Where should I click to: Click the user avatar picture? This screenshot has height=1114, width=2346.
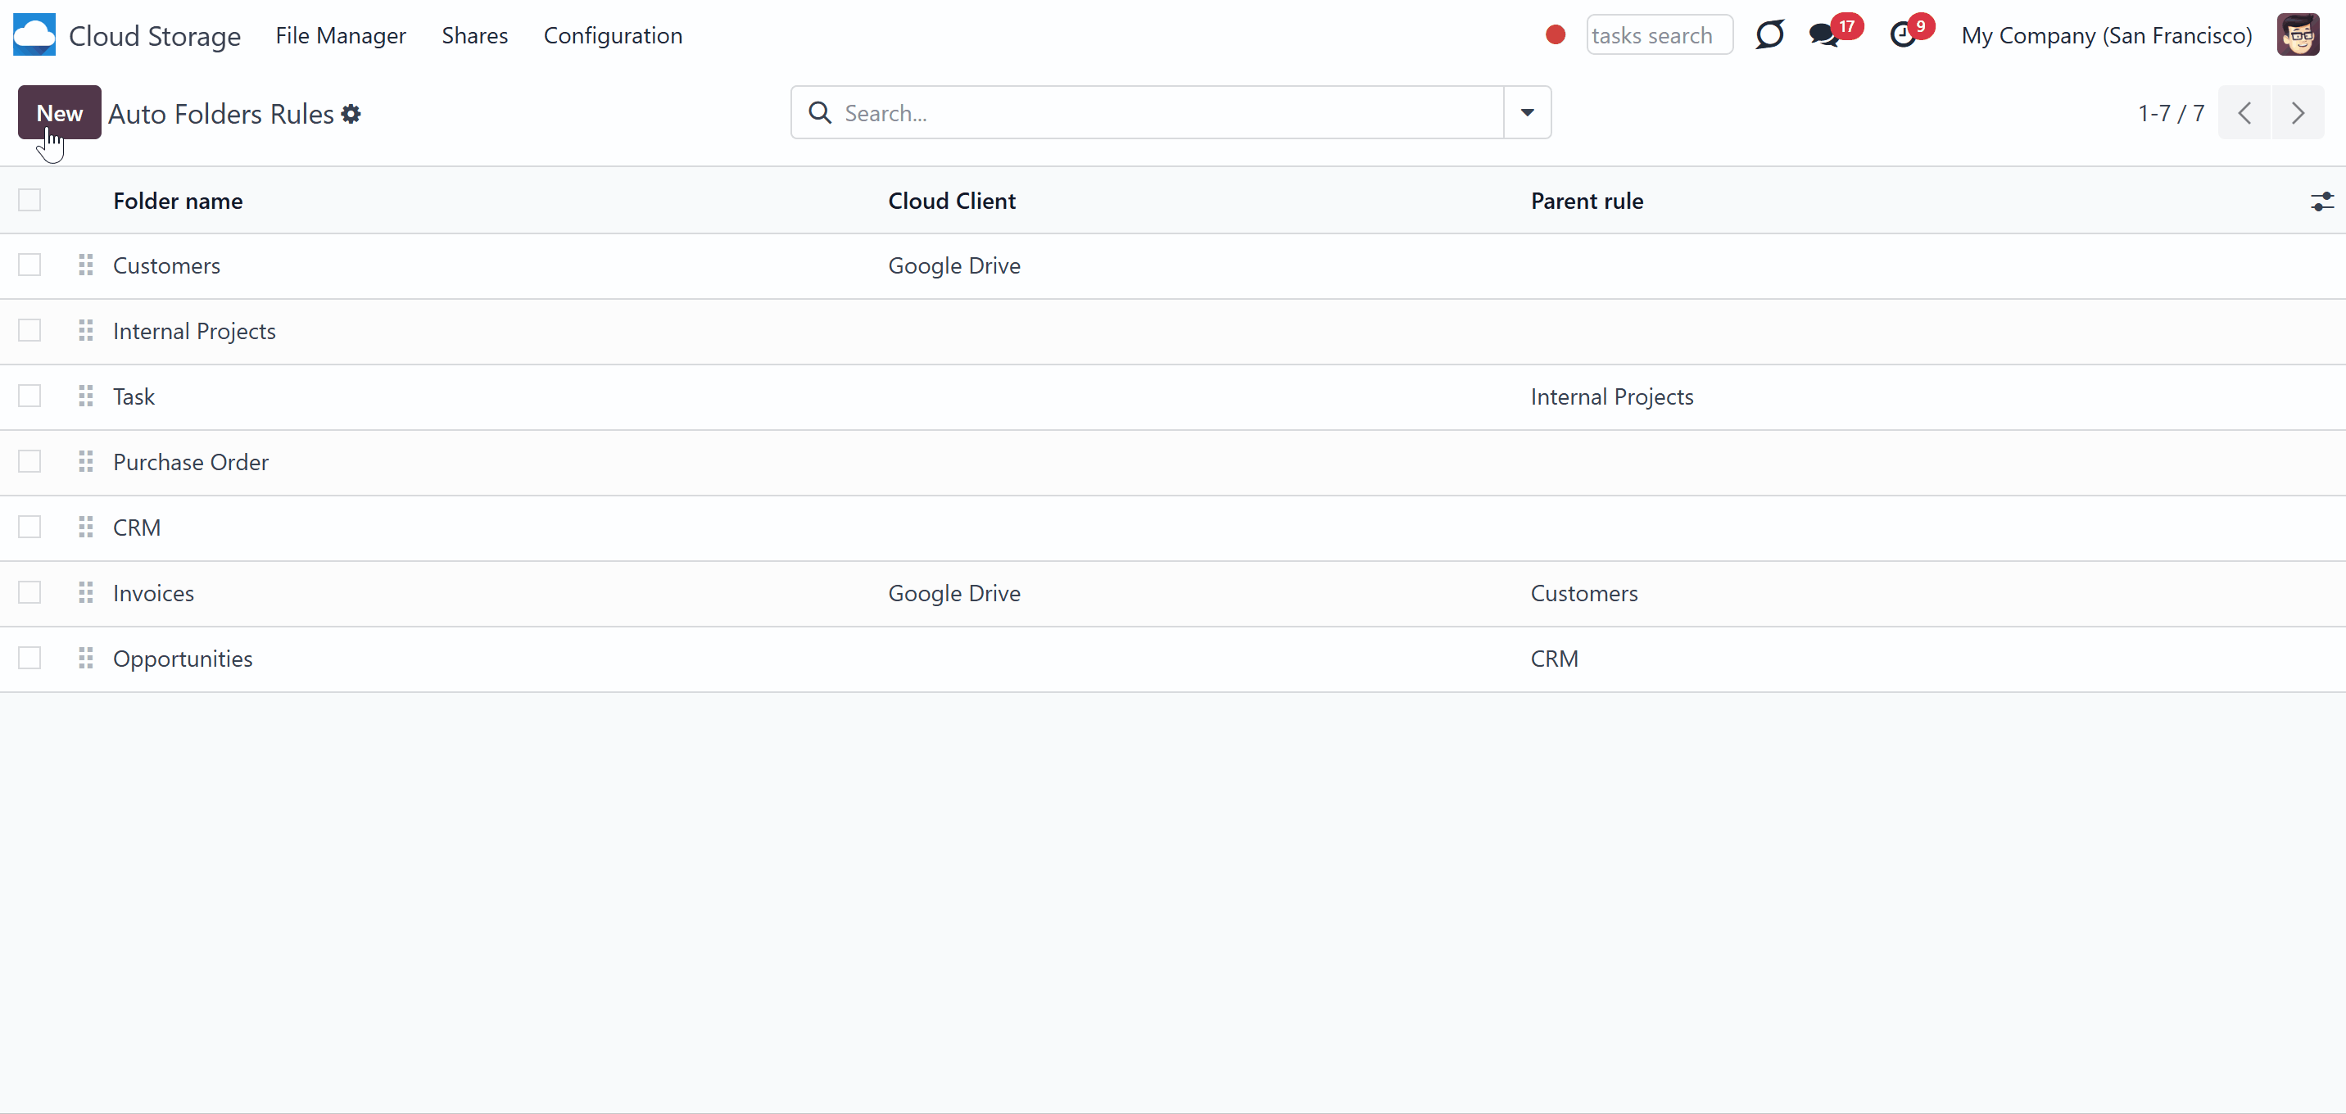pyautogui.click(x=2298, y=34)
